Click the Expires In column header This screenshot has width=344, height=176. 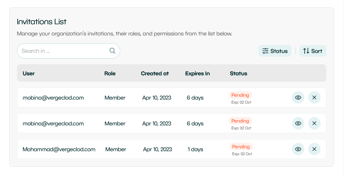(x=198, y=73)
